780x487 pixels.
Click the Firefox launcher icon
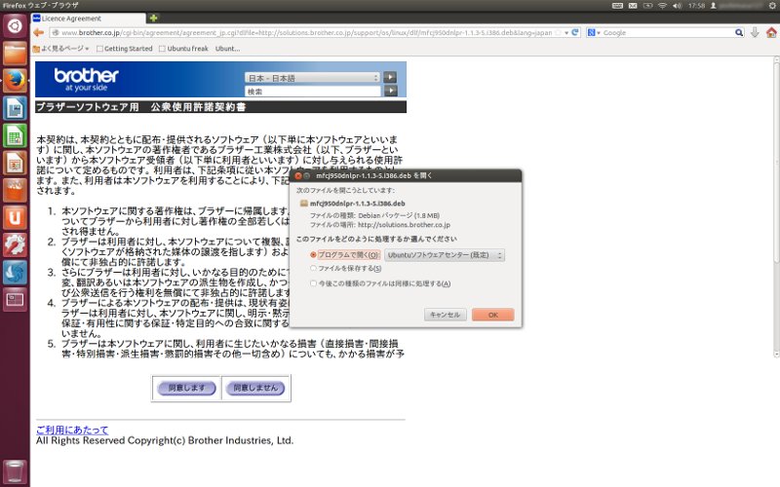(x=15, y=81)
